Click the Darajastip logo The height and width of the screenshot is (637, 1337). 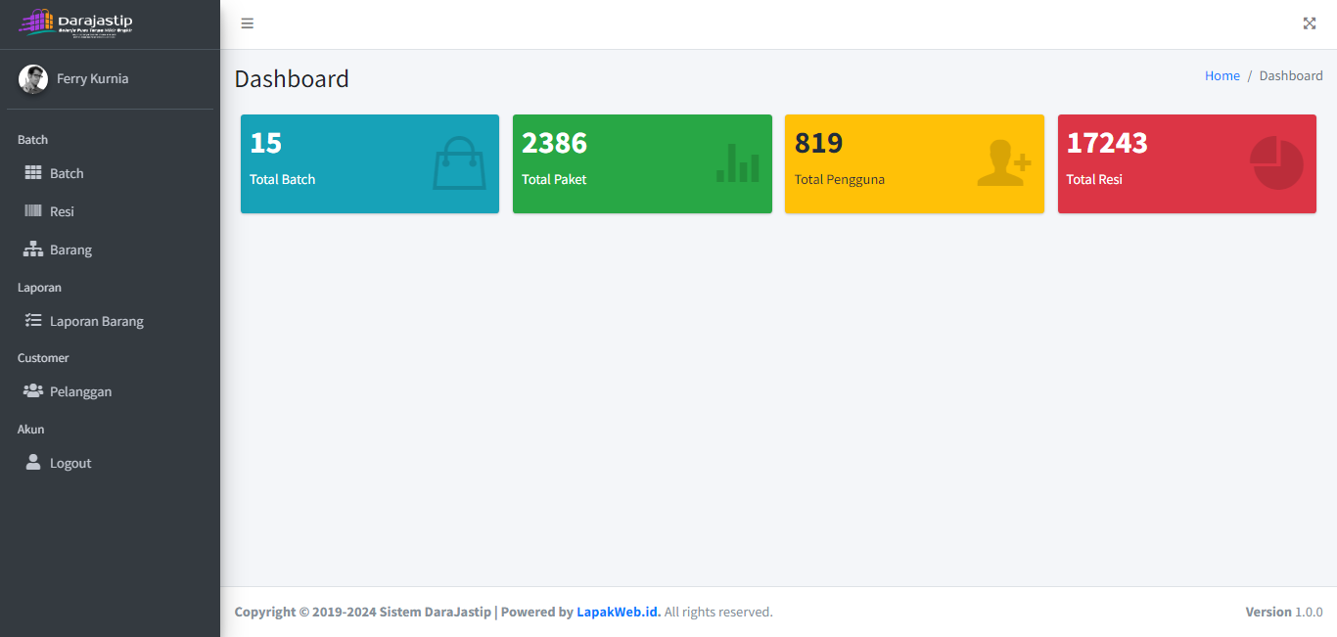76,23
